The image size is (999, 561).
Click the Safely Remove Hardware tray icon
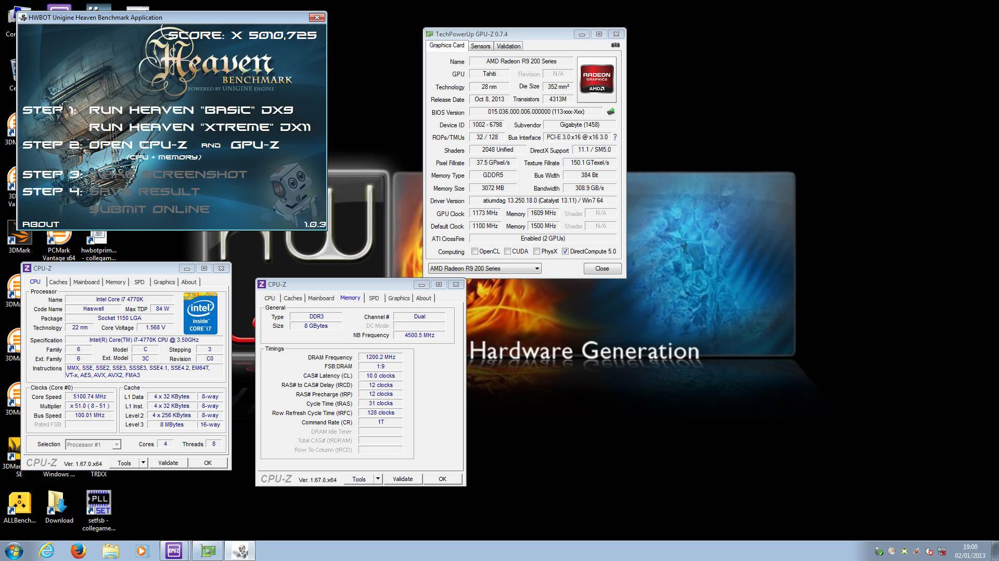pyautogui.click(x=879, y=551)
